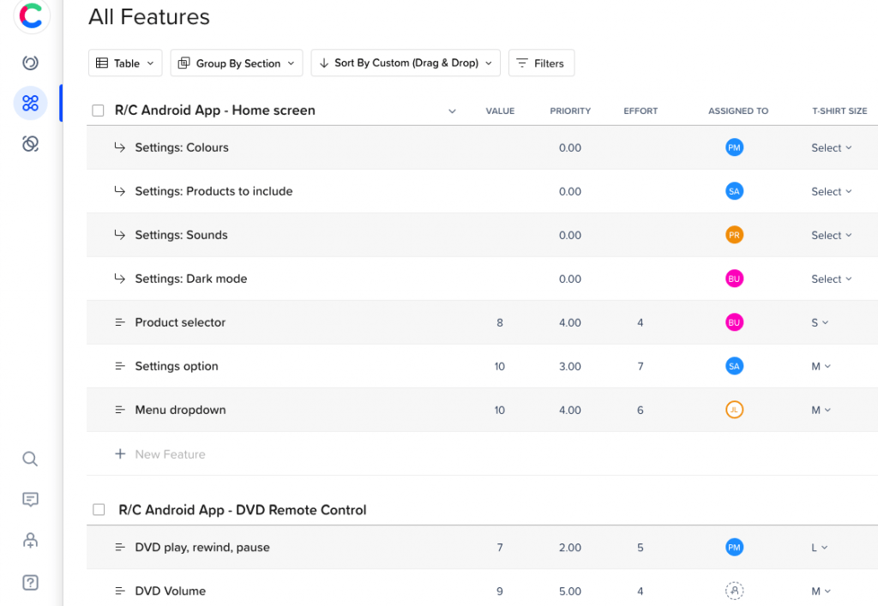Open DVD Volume feature

(171, 591)
